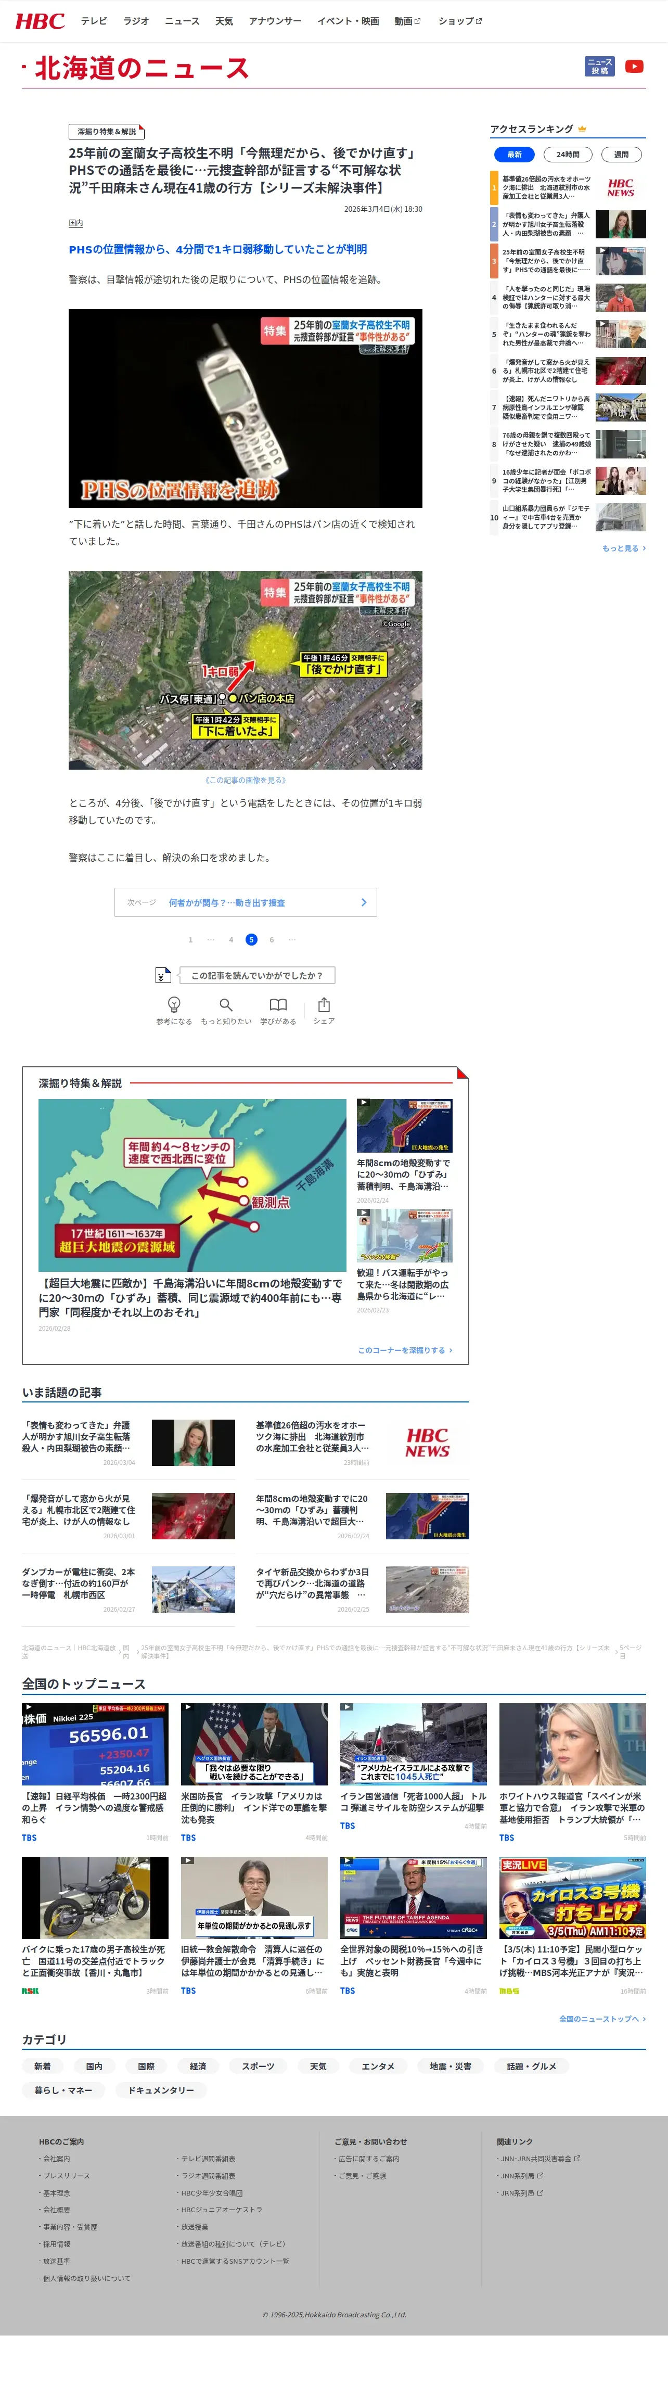Open タイヤ新品交換からわずか3日 trending article
Image resolution: width=668 pixels, height=2399 pixels.
click(x=363, y=1590)
